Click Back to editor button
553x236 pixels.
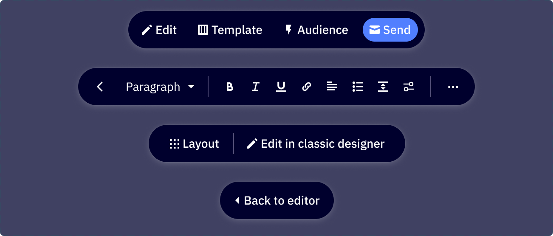(277, 200)
